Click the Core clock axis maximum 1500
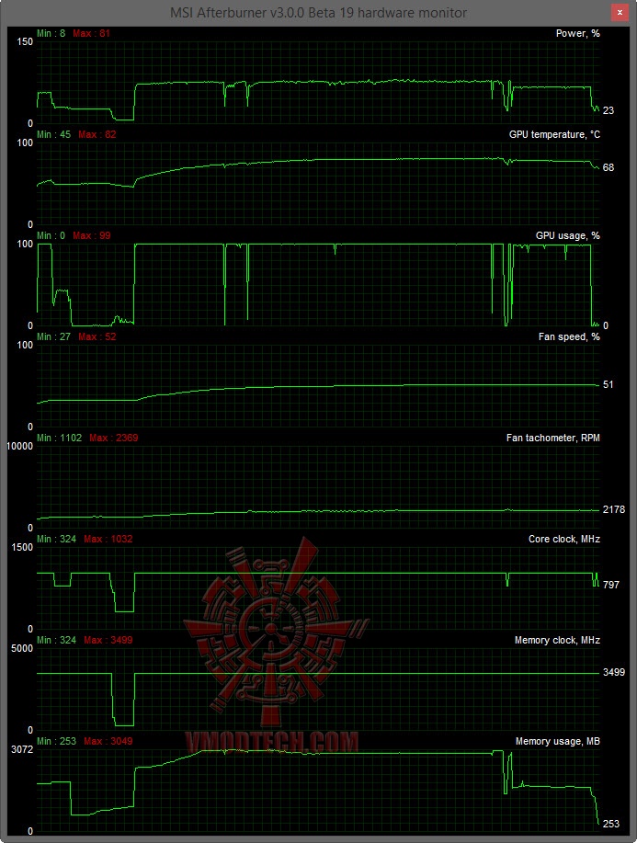Image resolution: width=637 pixels, height=843 pixels. pyautogui.click(x=22, y=547)
